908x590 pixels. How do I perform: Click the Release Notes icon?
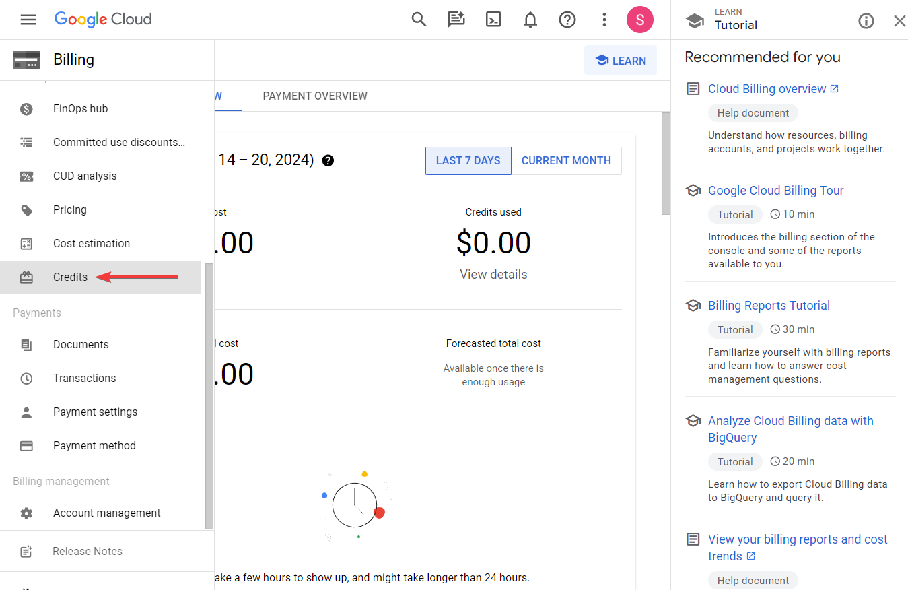(x=26, y=551)
